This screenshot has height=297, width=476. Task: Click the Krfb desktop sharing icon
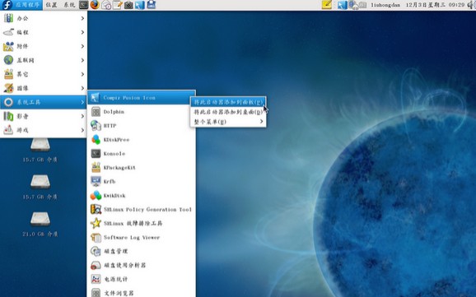point(96,182)
